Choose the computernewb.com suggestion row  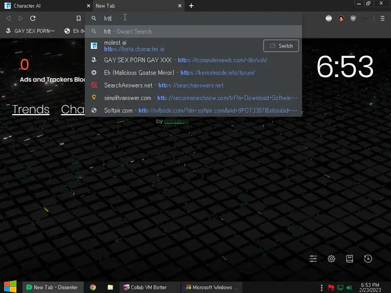(x=193, y=60)
